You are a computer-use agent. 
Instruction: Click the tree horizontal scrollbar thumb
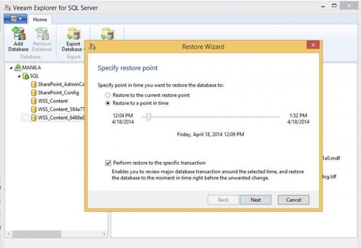(x=37, y=234)
